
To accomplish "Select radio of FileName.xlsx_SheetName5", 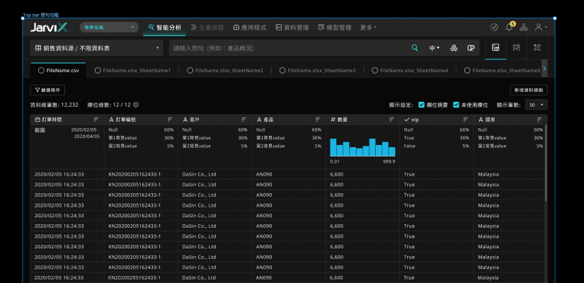I will [x=467, y=70].
